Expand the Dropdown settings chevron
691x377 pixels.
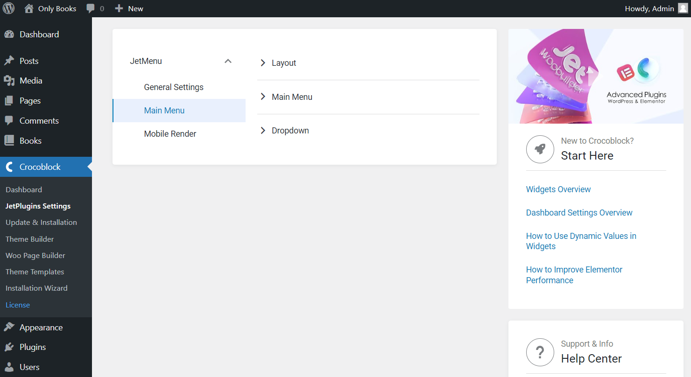(x=263, y=131)
